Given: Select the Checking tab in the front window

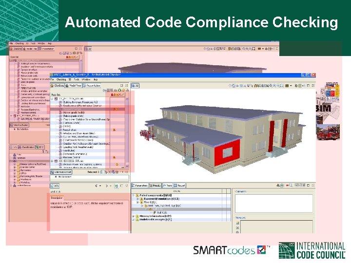Looking at the screenshot, I should tap(58, 86).
